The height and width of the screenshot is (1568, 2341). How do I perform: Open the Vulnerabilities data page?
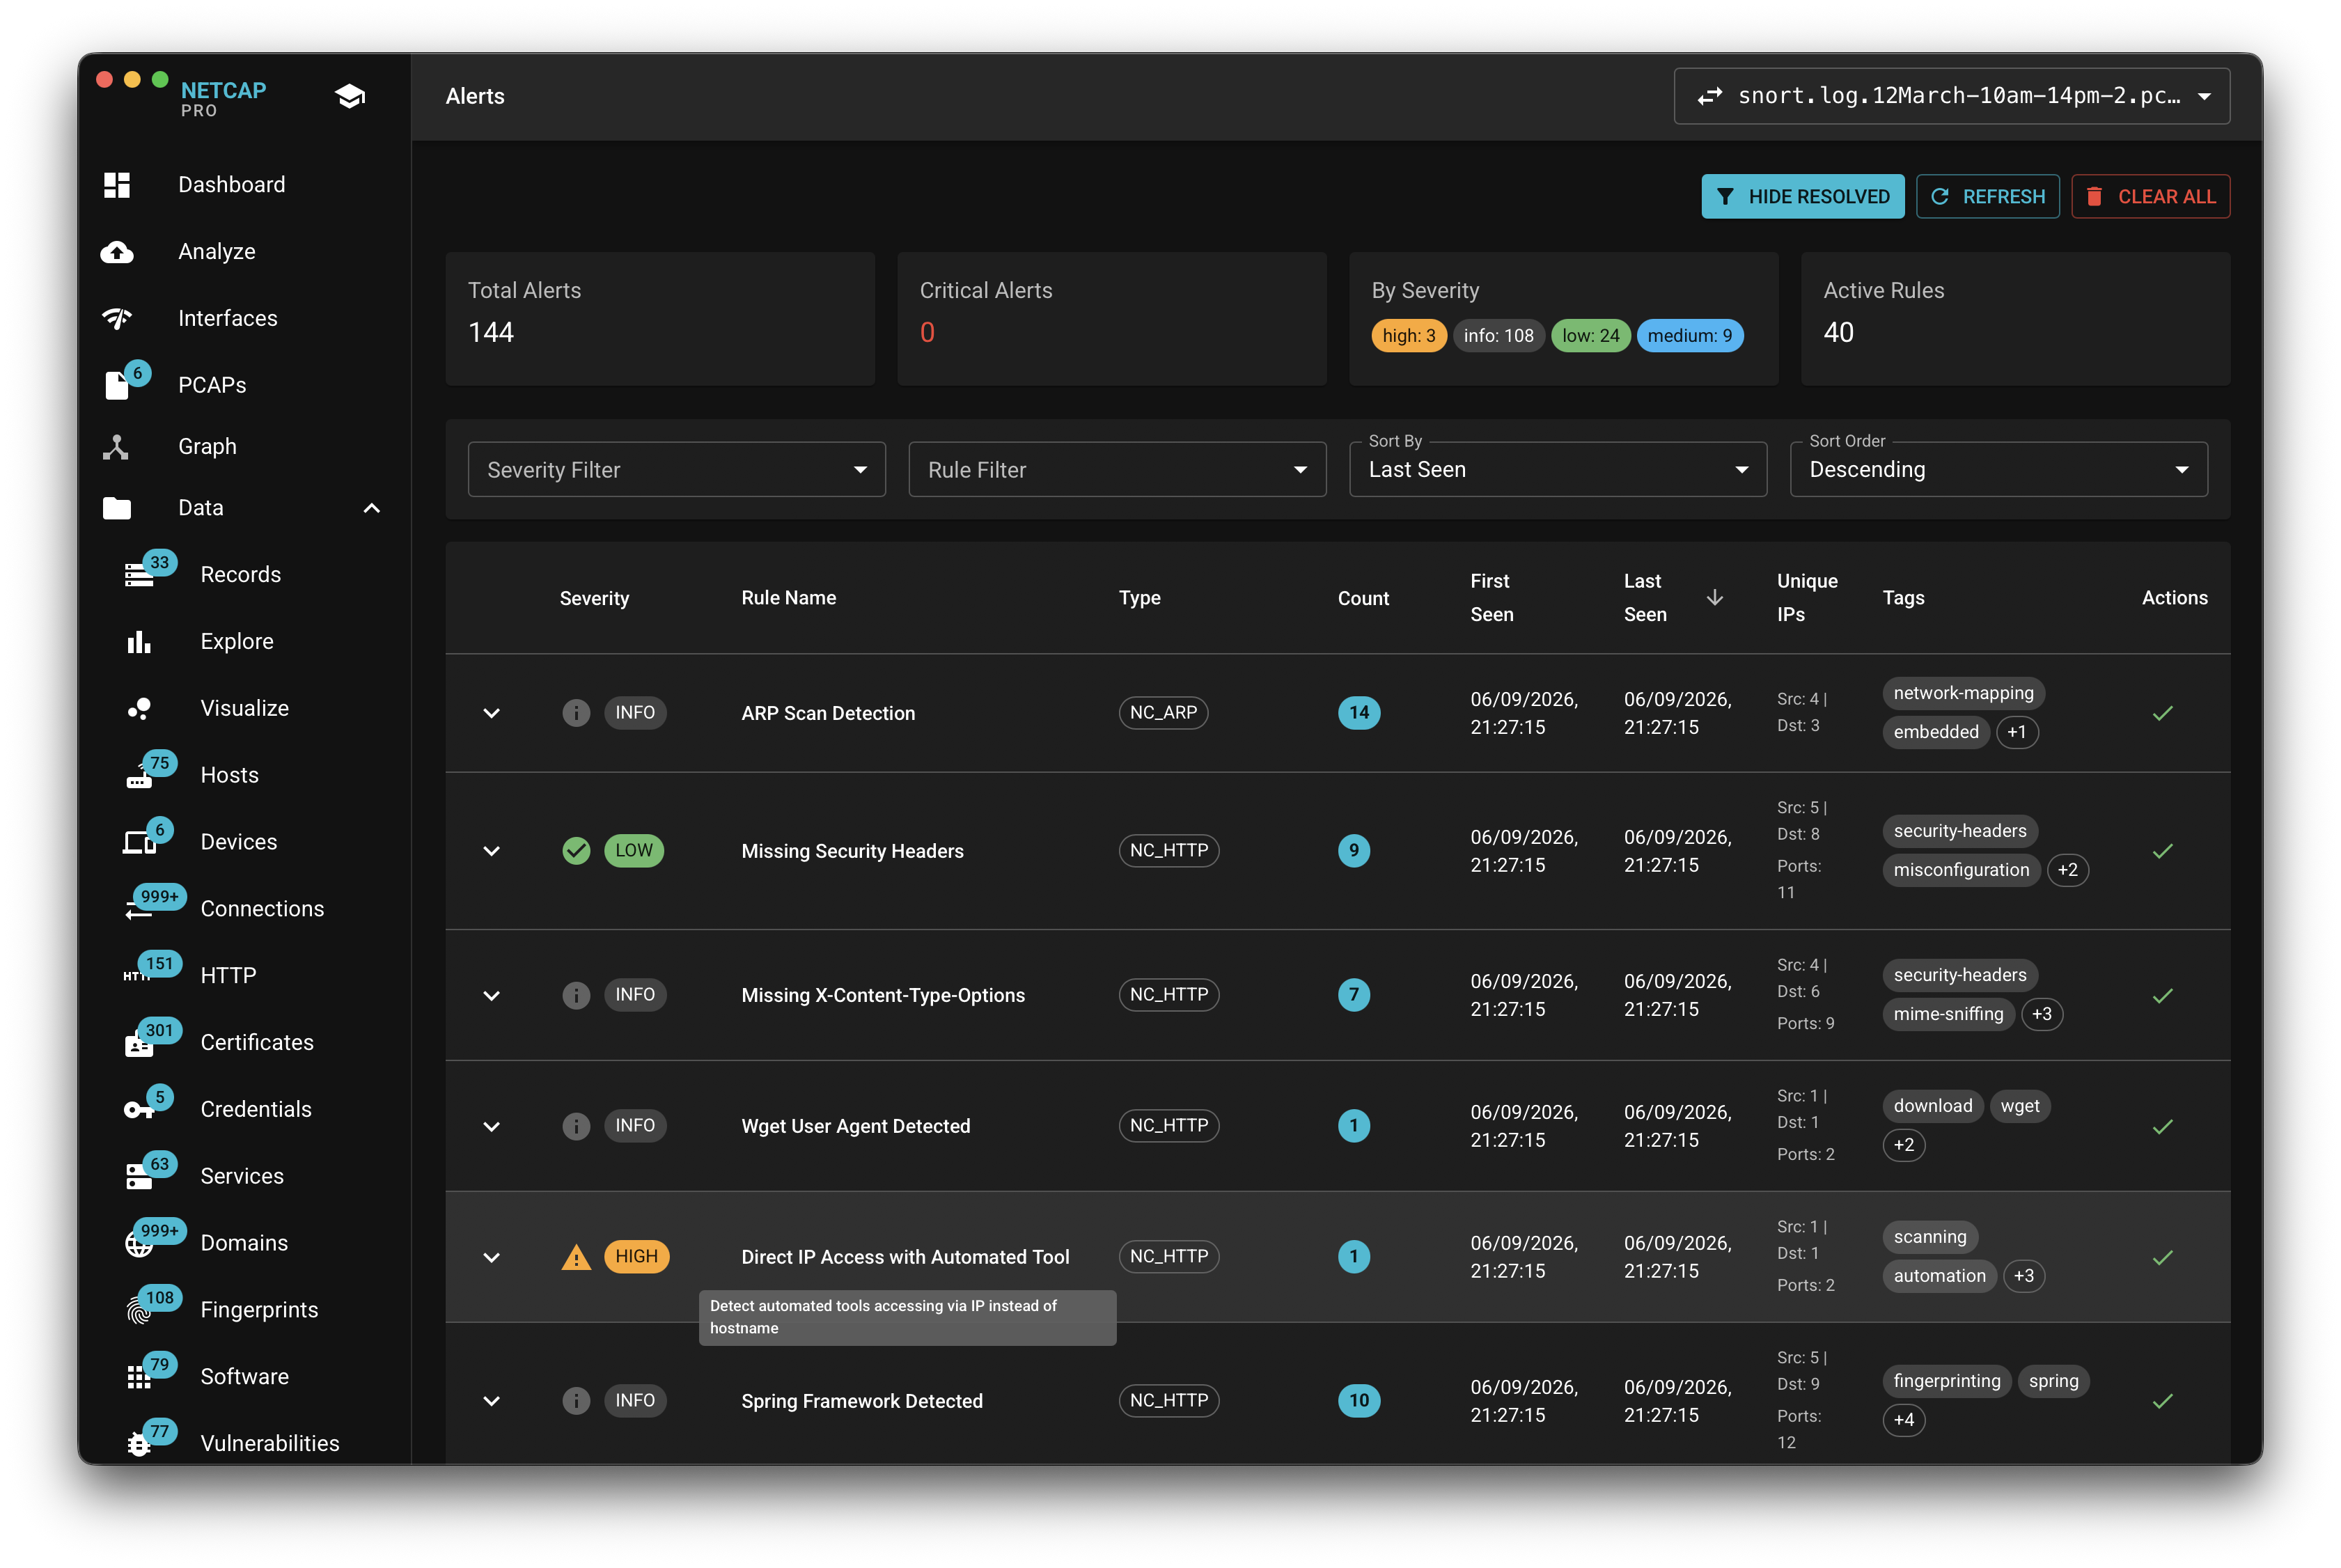click(244, 1443)
